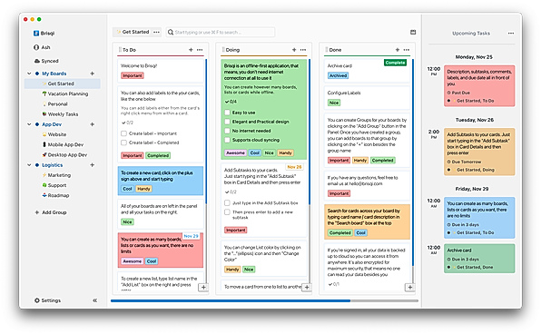Click Add Group in sidebar
The height and width of the screenshot is (334, 541).
point(51,212)
